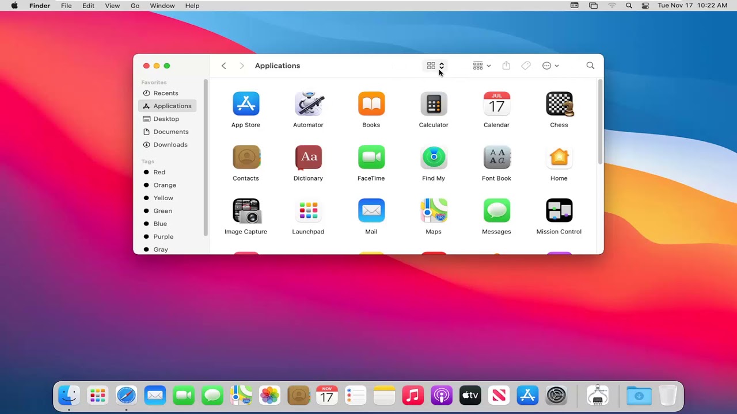Open the View menu in the menu bar
Viewport: 737px width, 414px height.
tap(112, 6)
